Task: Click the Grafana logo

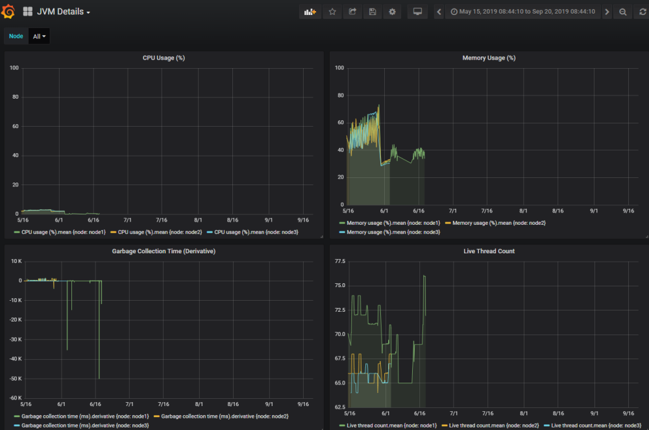Action: point(8,11)
